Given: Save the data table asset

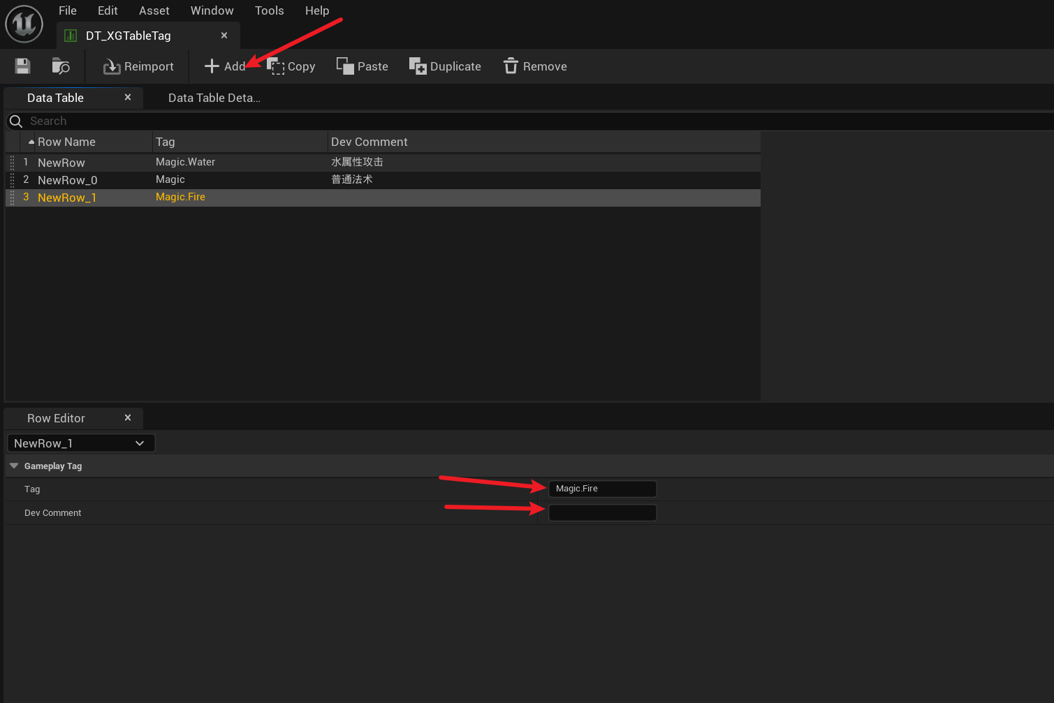Looking at the screenshot, I should click(23, 66).
